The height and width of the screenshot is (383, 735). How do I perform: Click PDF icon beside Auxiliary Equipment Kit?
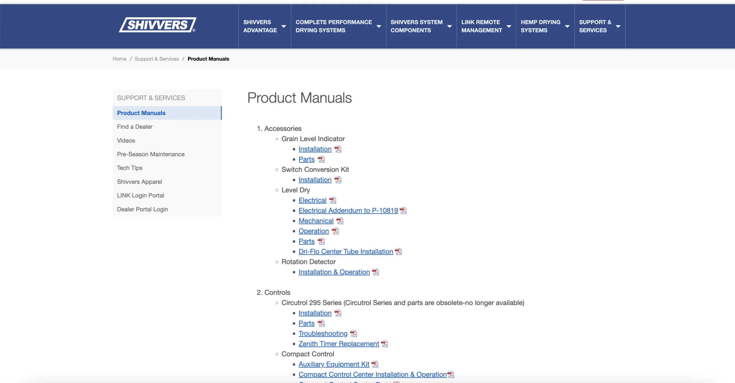pos(375,364)
